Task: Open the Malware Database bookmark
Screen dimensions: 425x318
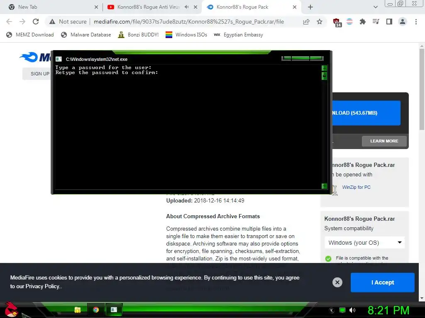Action: [x=86, y=35]
